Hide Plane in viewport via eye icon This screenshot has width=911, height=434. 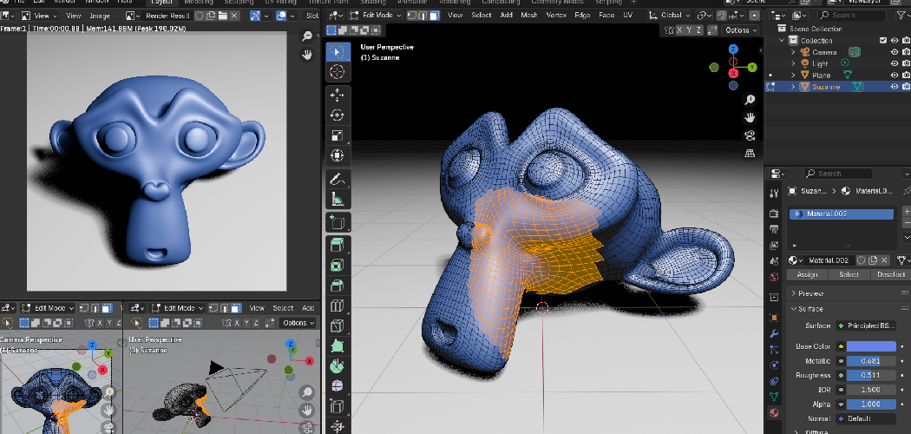[x=895, y=75]
